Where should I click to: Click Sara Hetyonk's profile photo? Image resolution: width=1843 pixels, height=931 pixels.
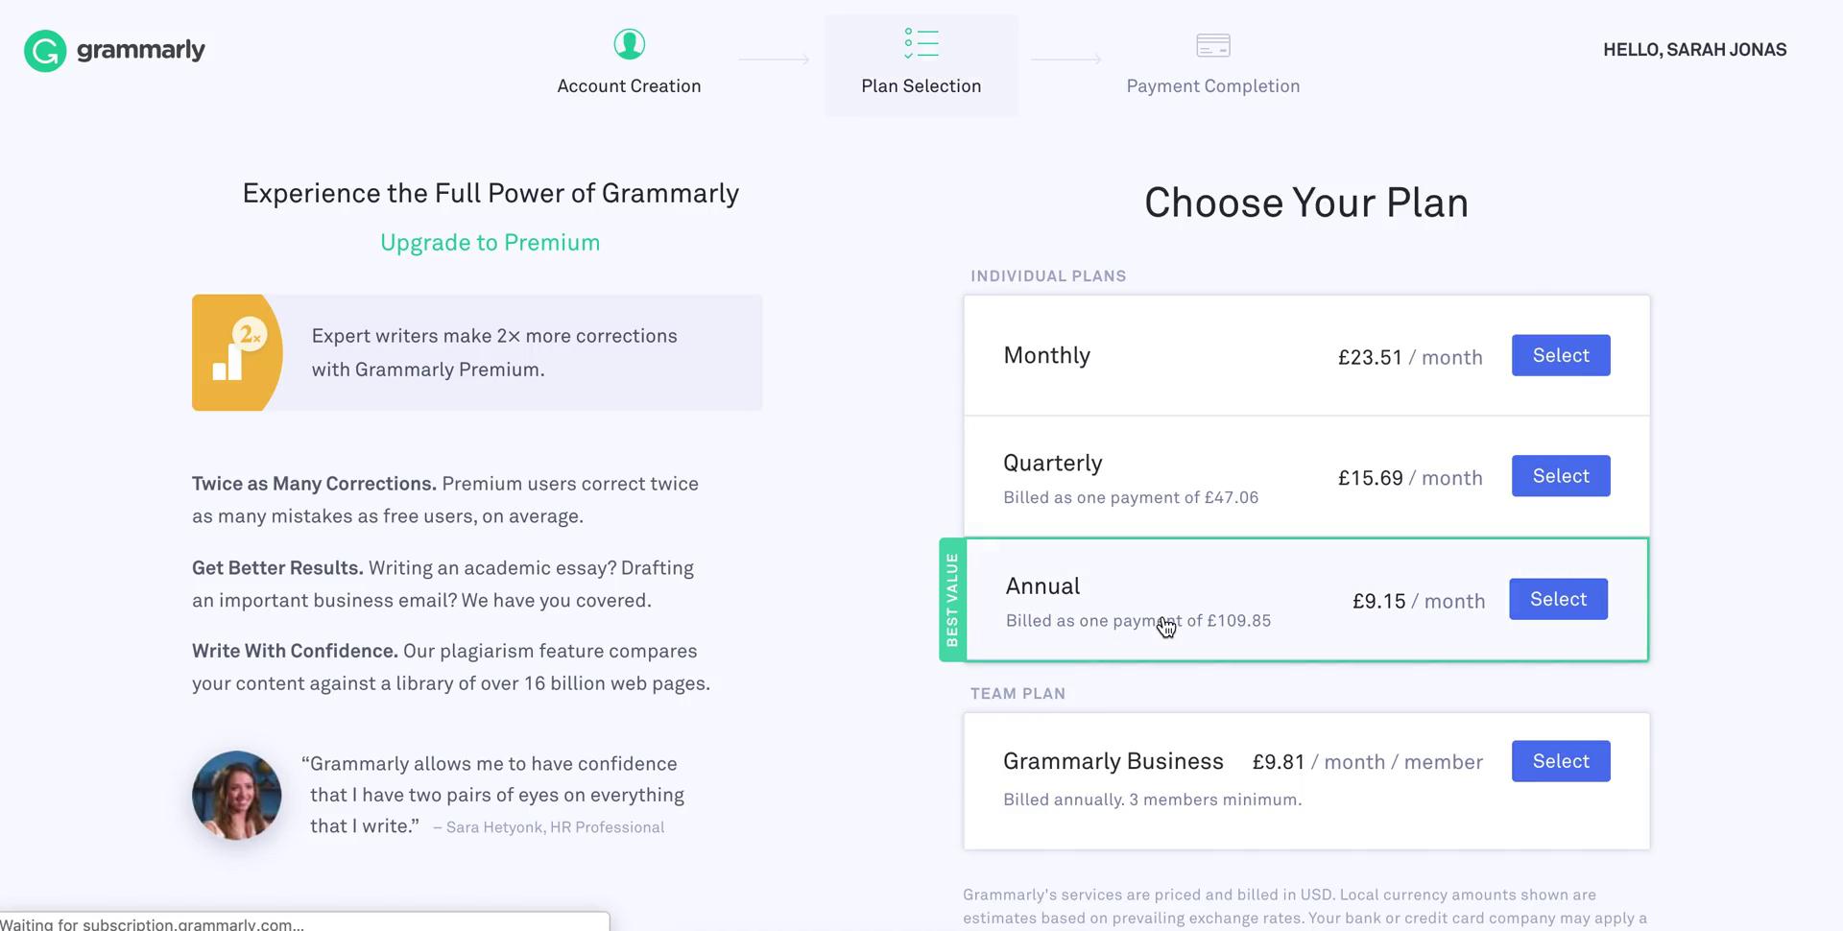(x=237, y=796)
